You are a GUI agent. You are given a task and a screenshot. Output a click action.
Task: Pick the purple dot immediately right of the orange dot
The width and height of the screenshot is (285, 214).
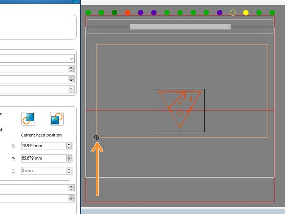click(x=141, y=13)
